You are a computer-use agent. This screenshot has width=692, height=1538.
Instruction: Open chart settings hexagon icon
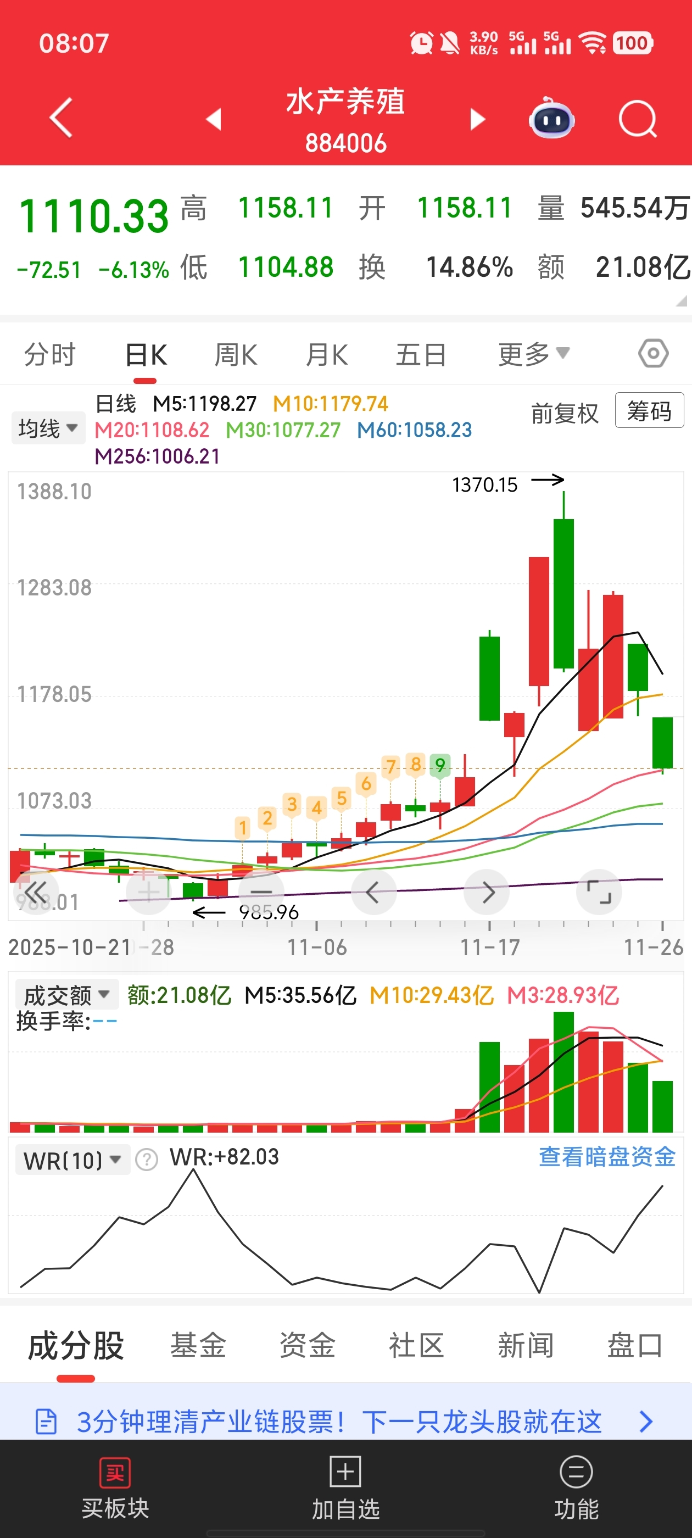653,353
